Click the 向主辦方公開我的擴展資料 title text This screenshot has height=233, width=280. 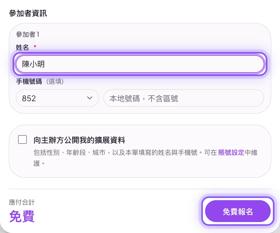(x=79, y=140)
